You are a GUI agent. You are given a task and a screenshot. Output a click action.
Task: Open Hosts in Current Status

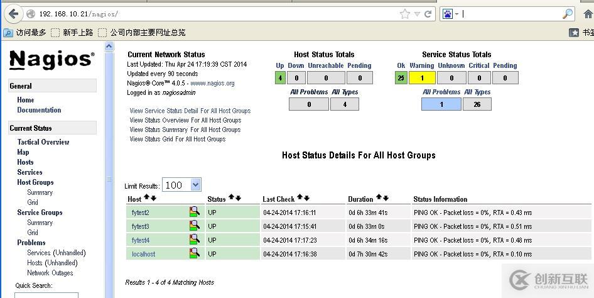25,162
